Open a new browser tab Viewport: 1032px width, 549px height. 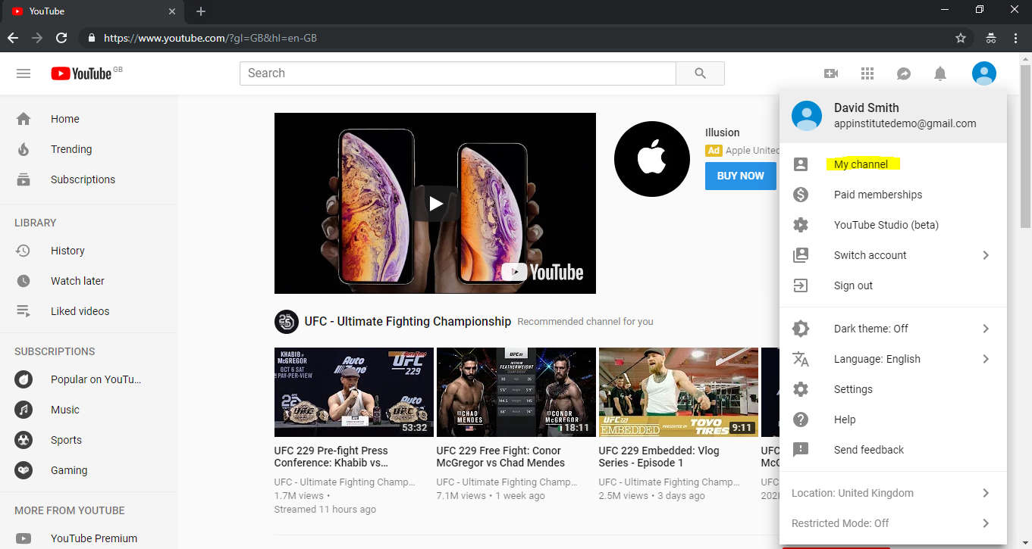click(201, 11)
